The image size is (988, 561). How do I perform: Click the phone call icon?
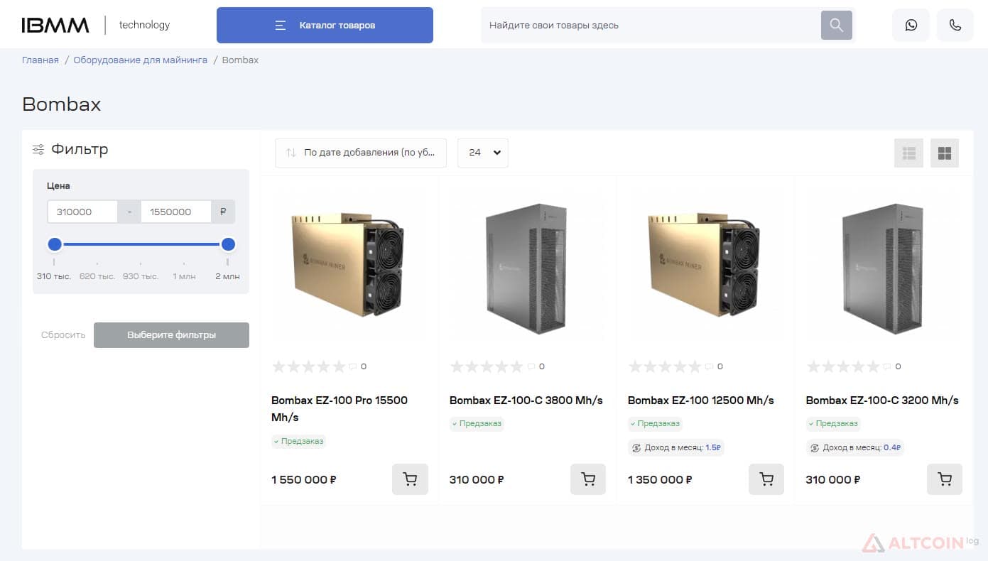point(955,25)
